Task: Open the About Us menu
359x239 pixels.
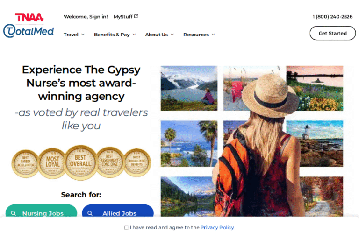Action: point(159,35)
